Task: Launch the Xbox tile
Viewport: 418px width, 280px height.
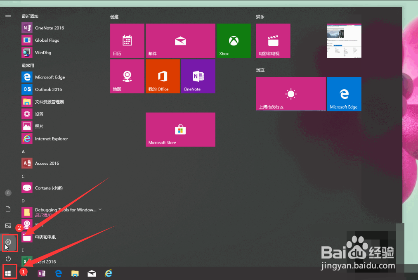Action: point(234,40)
